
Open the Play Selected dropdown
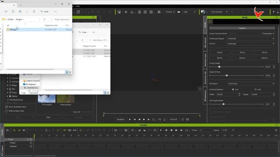pyautogui.click(x=219, y=12)
